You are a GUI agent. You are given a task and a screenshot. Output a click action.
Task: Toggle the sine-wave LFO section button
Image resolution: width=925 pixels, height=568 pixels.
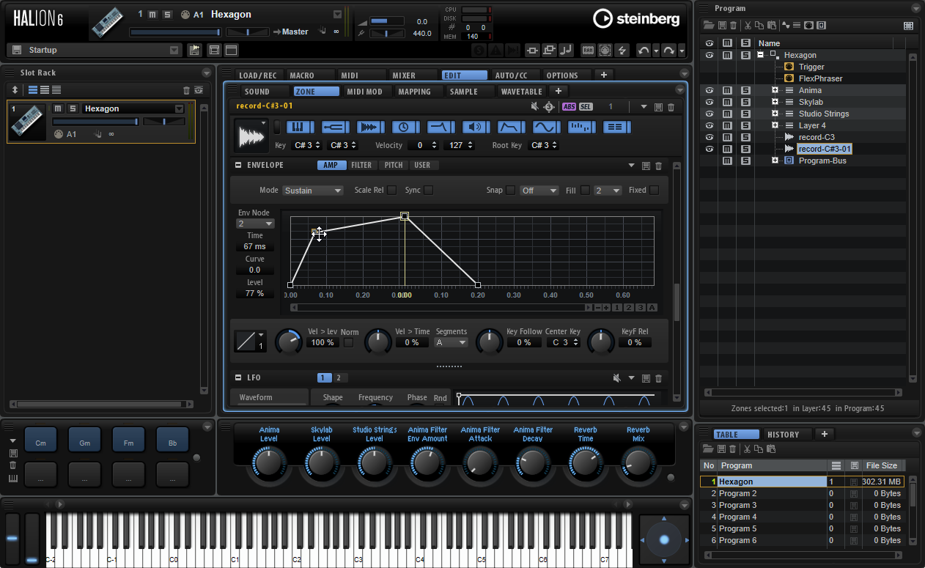coord(546,127)
